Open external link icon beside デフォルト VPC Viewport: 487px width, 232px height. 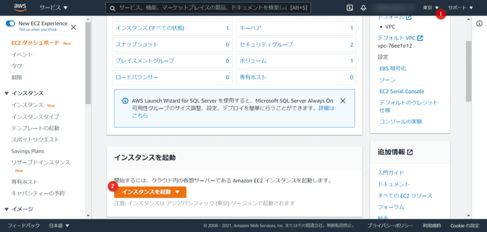420,38
